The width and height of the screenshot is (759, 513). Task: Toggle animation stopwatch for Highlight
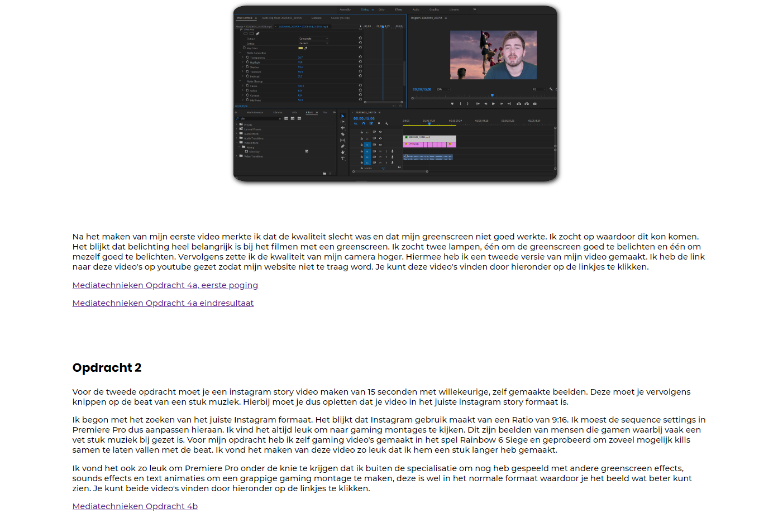247,62
